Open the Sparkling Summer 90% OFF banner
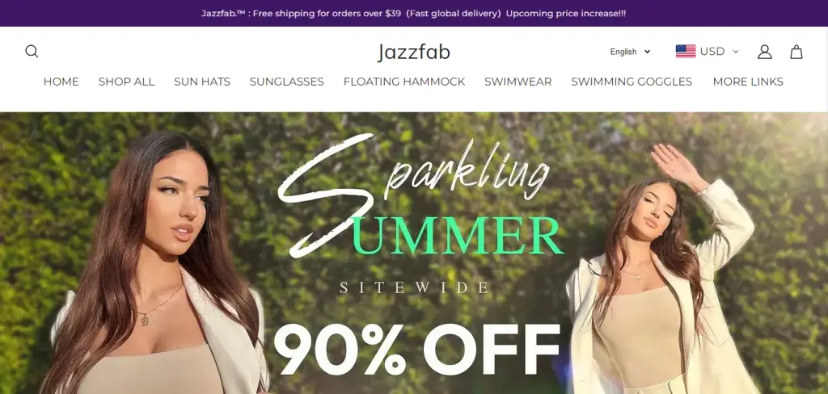 [x=414, y=254]
